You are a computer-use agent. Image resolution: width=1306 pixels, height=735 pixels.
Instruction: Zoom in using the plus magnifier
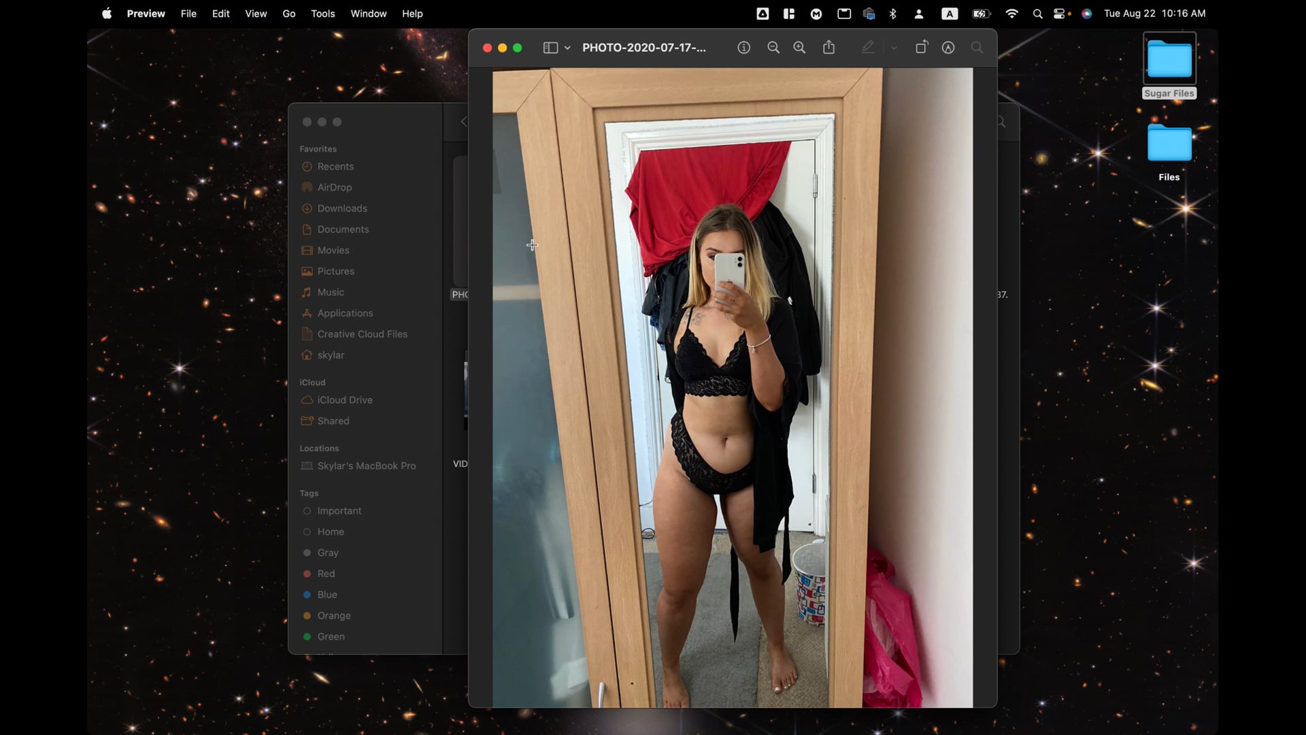point(799,48)
